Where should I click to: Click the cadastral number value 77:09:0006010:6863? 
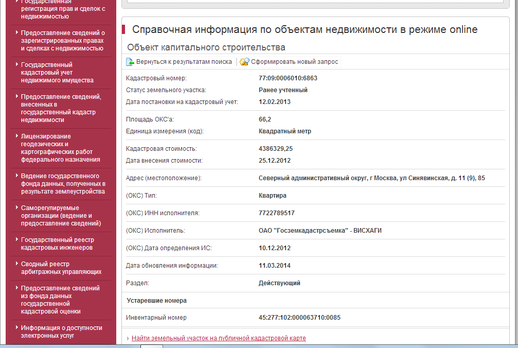click(288, 78)
